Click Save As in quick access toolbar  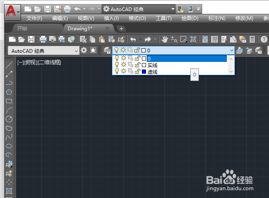click(x=57, y=9)
